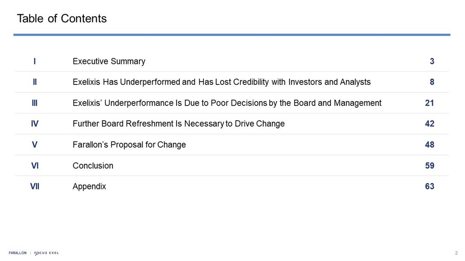
Task: Open the Appendix entry
Action: 89,186
